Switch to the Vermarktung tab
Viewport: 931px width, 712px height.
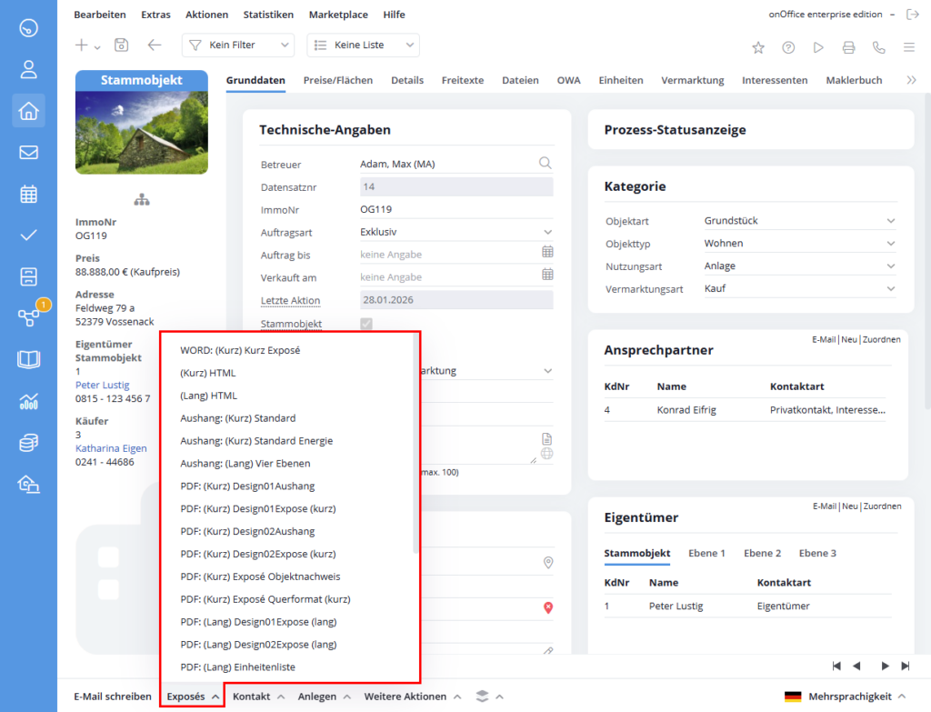tap(692, 80)
